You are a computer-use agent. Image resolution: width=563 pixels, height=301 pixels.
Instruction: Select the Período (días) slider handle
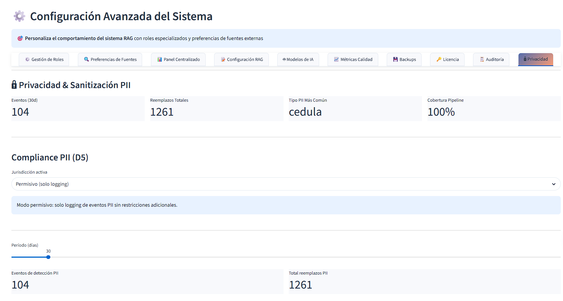[48, 257]
